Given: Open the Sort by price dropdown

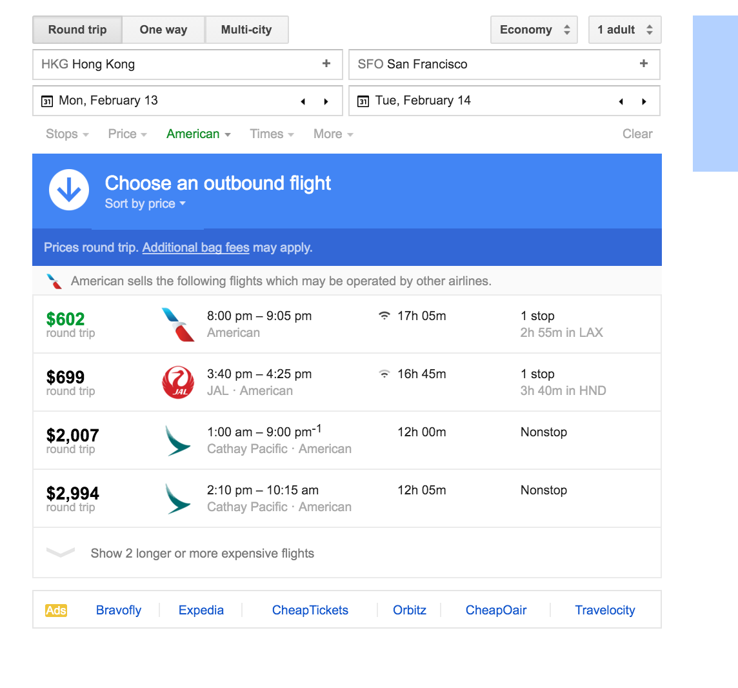Looking at the screenshot, I should point(145,204).
